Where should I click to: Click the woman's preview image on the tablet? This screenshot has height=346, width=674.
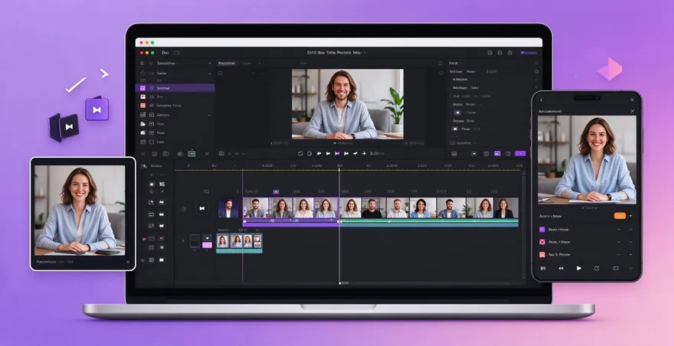tap(80, 211)
